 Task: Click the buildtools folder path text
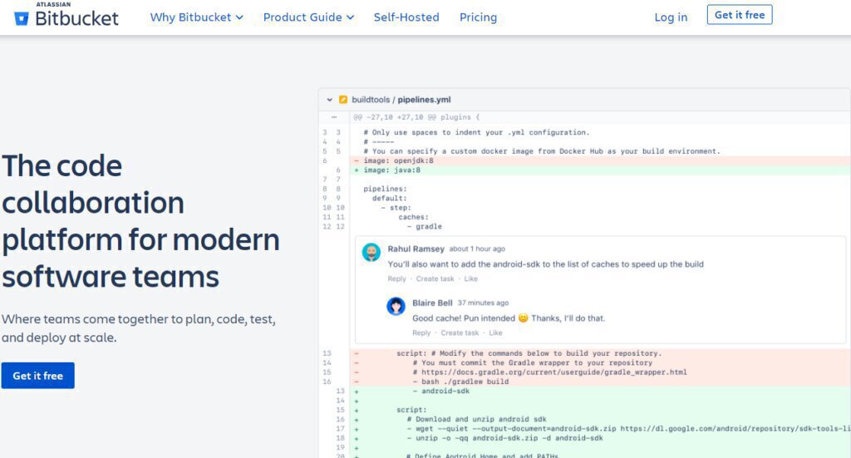click(371, 100)
